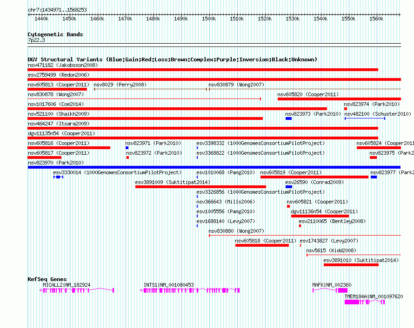Click the 1560k tick on the ruler

[376, 19]
